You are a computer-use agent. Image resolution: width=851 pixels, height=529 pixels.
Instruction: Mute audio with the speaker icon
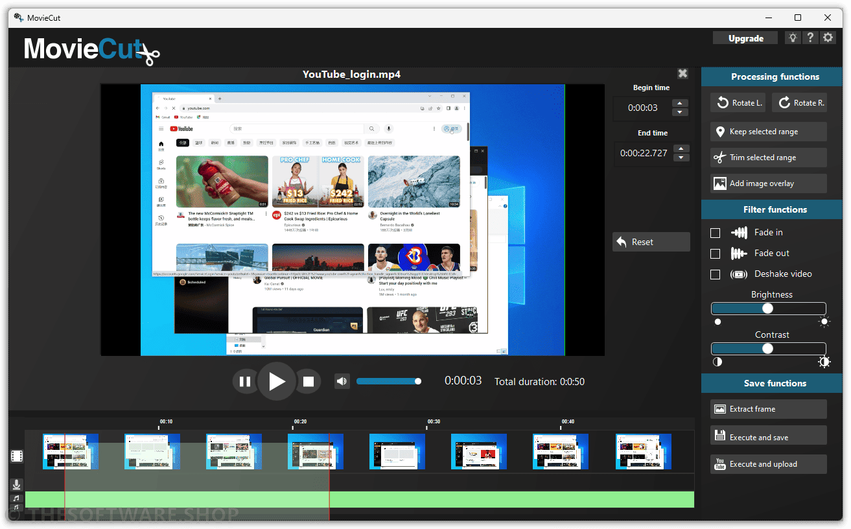tap(342, 381)
